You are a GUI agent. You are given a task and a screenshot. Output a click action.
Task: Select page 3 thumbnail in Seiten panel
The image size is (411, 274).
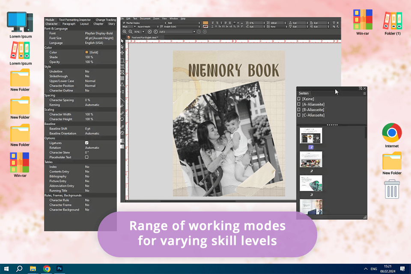(x=311, y=183)
